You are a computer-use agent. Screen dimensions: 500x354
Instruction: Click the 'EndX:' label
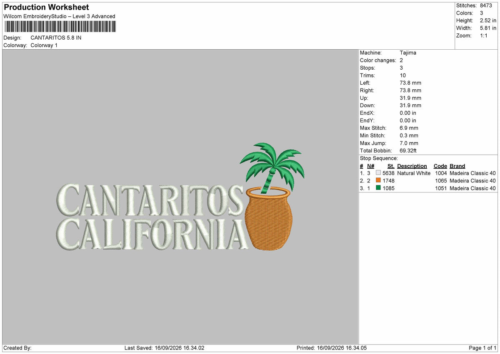tap(367, 113)
